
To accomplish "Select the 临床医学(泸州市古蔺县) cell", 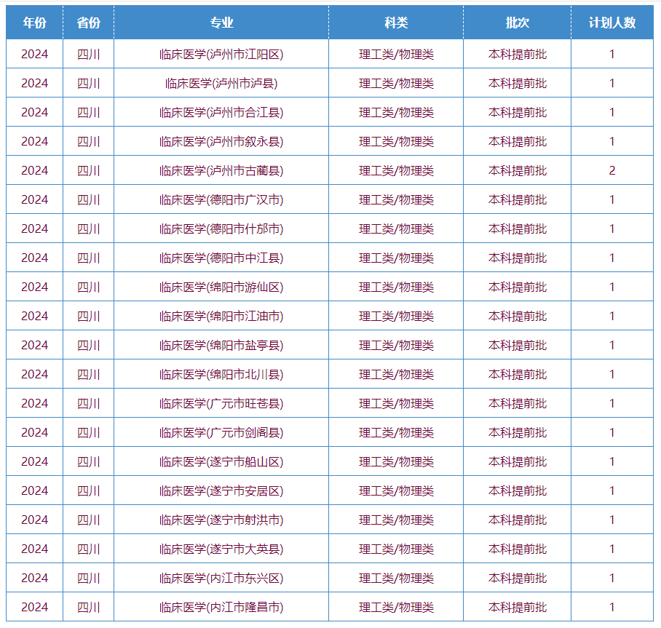I will coord(221,170).
